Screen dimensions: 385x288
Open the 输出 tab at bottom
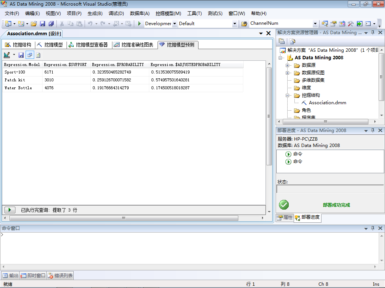pyautogui.click(x=11, y=276)
